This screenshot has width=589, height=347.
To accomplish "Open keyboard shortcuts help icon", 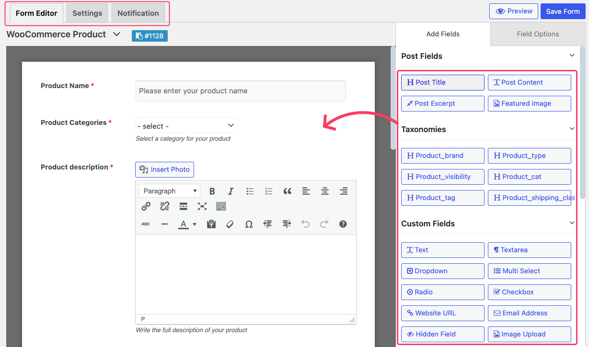I will click(343, 224).
